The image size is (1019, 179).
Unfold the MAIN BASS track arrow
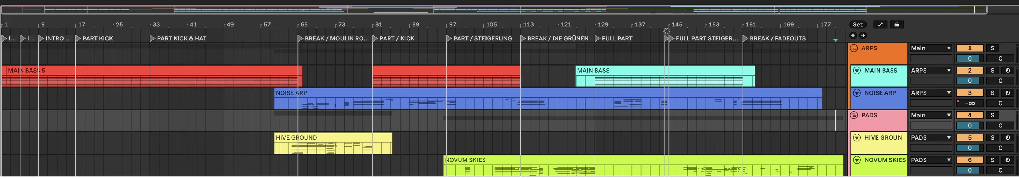point(857,71)
